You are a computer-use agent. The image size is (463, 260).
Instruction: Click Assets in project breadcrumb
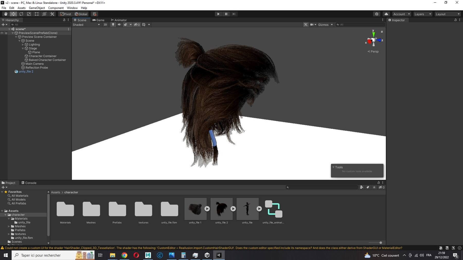pos(56,192)
